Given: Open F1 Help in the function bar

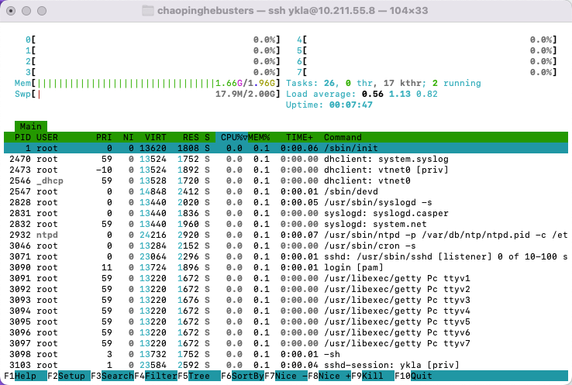Looking at the screenshot, I should click(26, 376).
